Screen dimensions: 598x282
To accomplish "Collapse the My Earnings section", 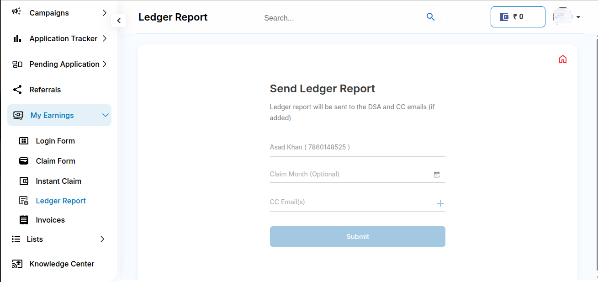I will tap(105, 115).
